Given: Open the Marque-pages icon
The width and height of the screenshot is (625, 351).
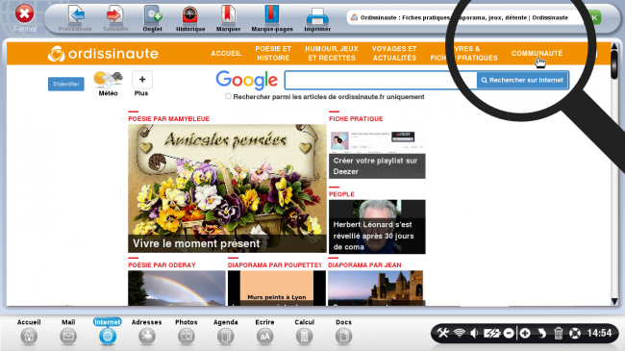Looking at the screenshot, I should [272, 15].
